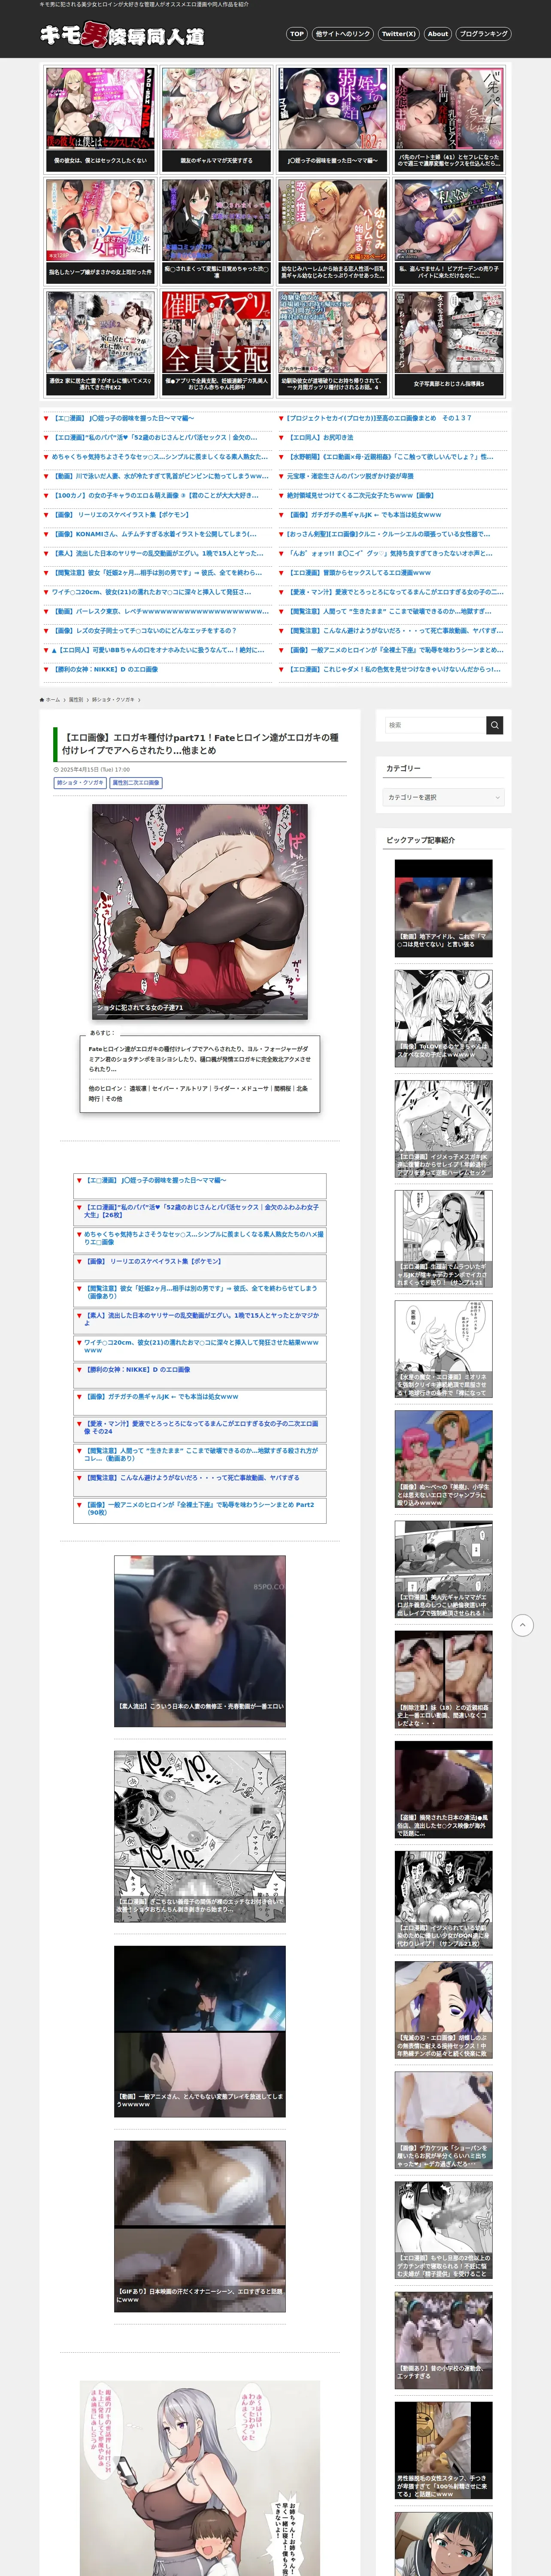This screenshot has width=551, height=2576.
Task: Open the About navigation item
Action: [x=438, y=34]
